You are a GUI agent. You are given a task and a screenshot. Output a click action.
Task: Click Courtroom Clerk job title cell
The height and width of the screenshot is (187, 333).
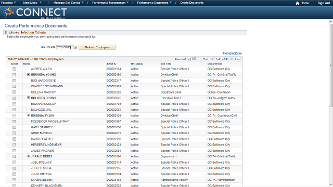tap(171, 92)
